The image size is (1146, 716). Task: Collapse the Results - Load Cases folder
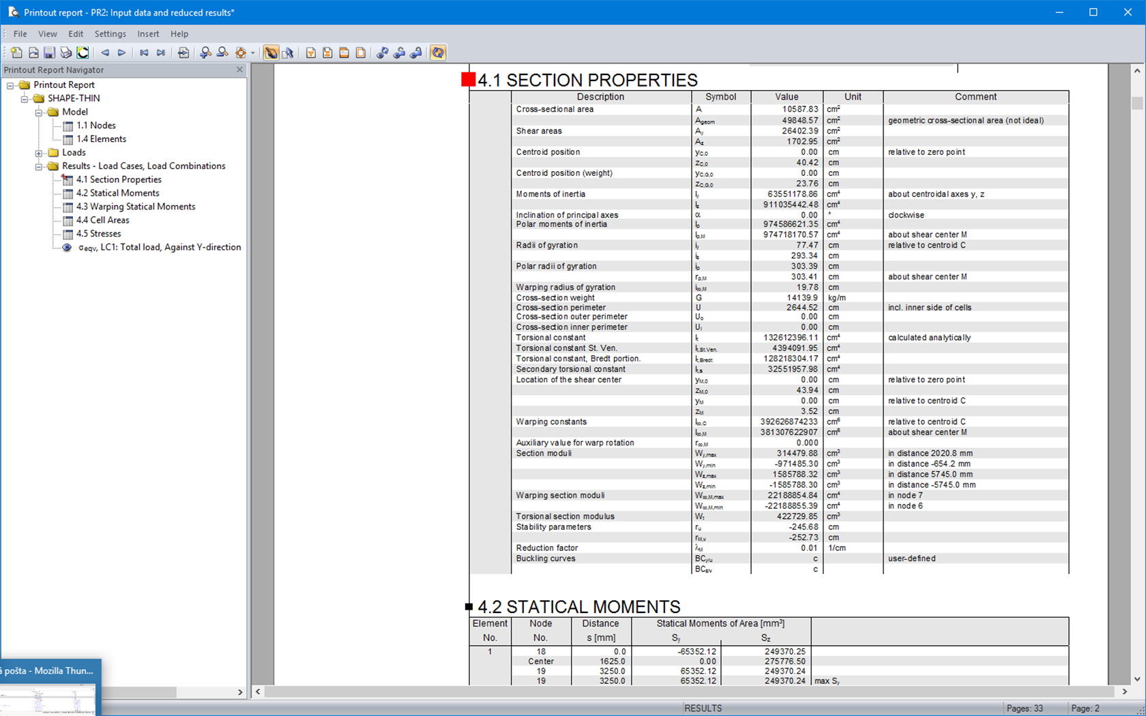[x=39, y=166]
